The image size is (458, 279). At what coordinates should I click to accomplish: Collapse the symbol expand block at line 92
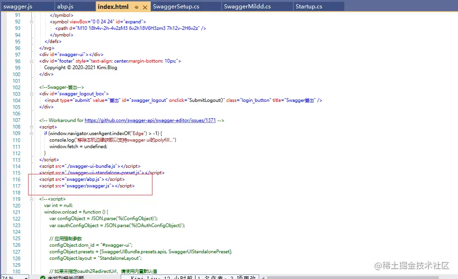point(31,21)
